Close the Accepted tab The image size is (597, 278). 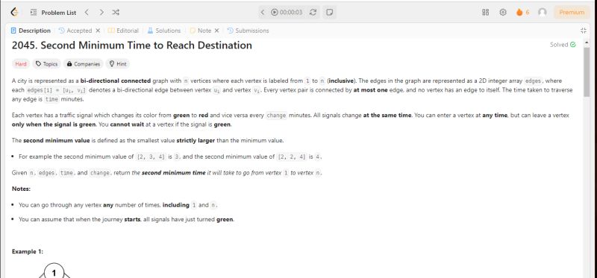coord(98,31)
